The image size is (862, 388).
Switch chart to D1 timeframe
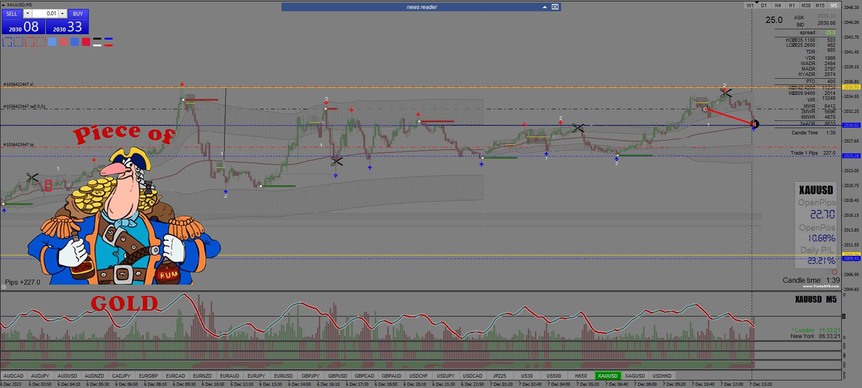click(764, 5)
